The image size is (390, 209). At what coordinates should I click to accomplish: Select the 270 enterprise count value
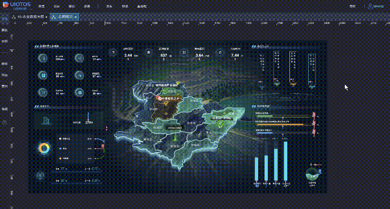coord(88,123)
